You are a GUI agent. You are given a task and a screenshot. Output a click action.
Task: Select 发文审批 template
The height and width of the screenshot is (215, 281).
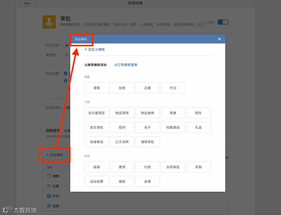click(x=97, y=127)
